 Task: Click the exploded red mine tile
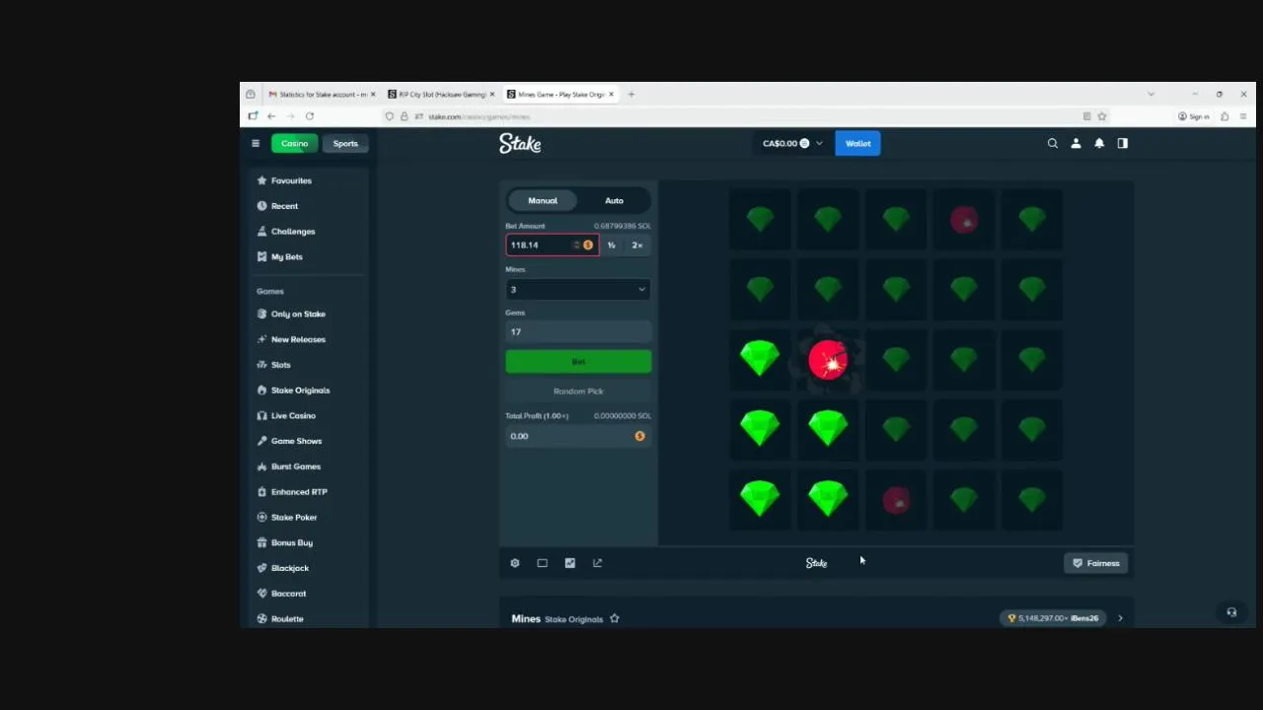[x=828, y=360]
